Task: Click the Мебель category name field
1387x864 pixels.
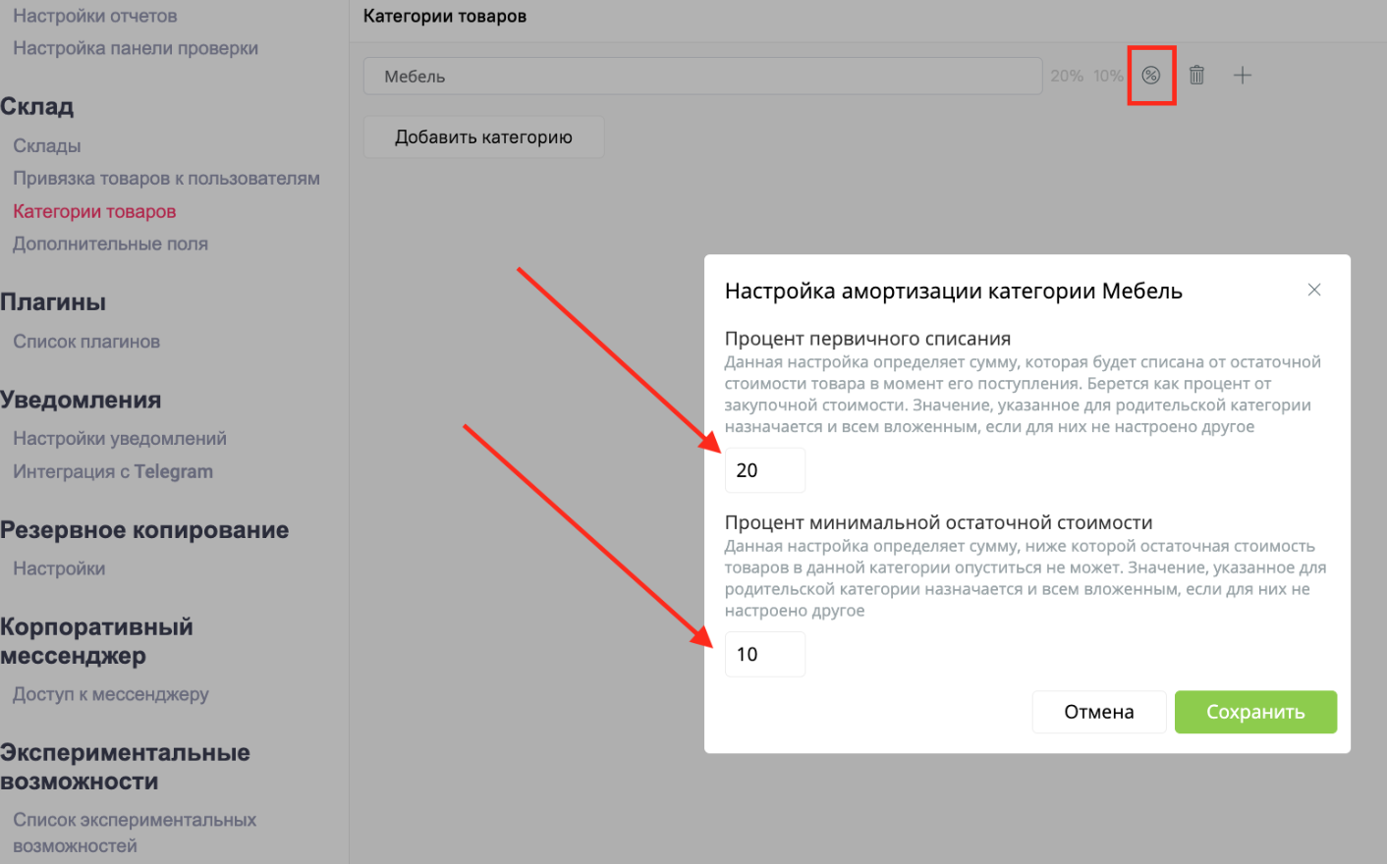Action: (x=702, y=75)
